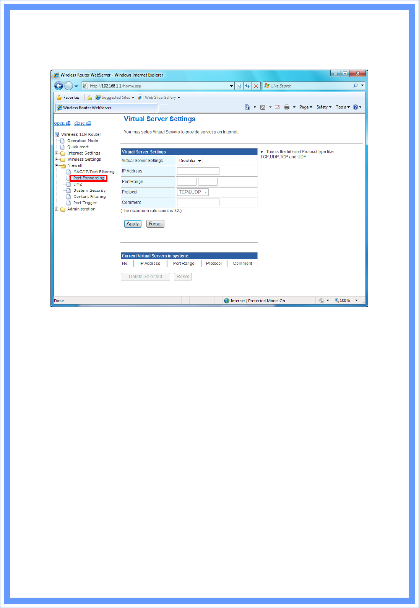Viewport: 419px width, 608px height.
Task: Click the status bar security icon
Action: (x=321, y=301)
